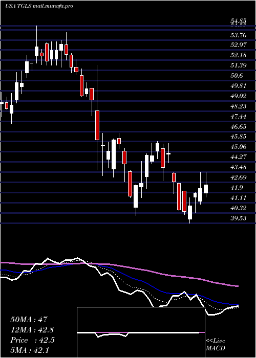Image resolution: width=256 pixels, height=358 pixels.
Task: Click the Price : 42.5 readout
Action: 32,340
